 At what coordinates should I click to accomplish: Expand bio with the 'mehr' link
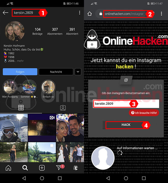(x=20, y=61)
